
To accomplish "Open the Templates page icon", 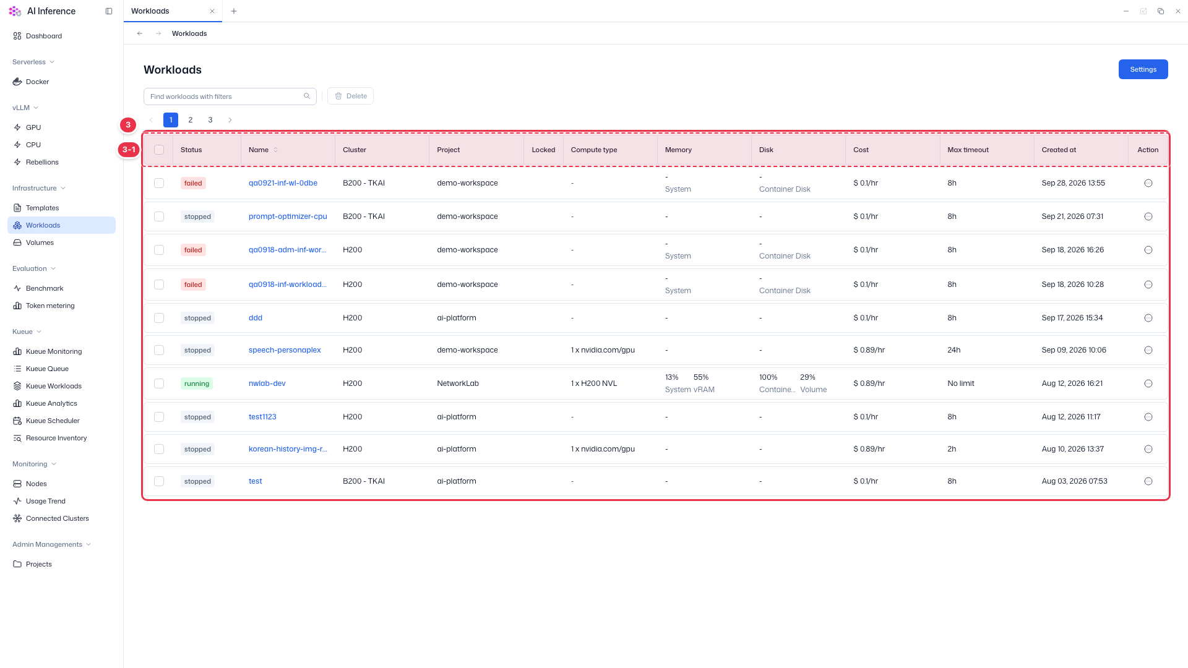I will tap(17, 208).
